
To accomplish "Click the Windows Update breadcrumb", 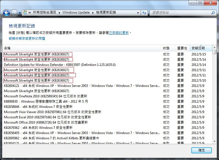I will [x=76, y=12].
